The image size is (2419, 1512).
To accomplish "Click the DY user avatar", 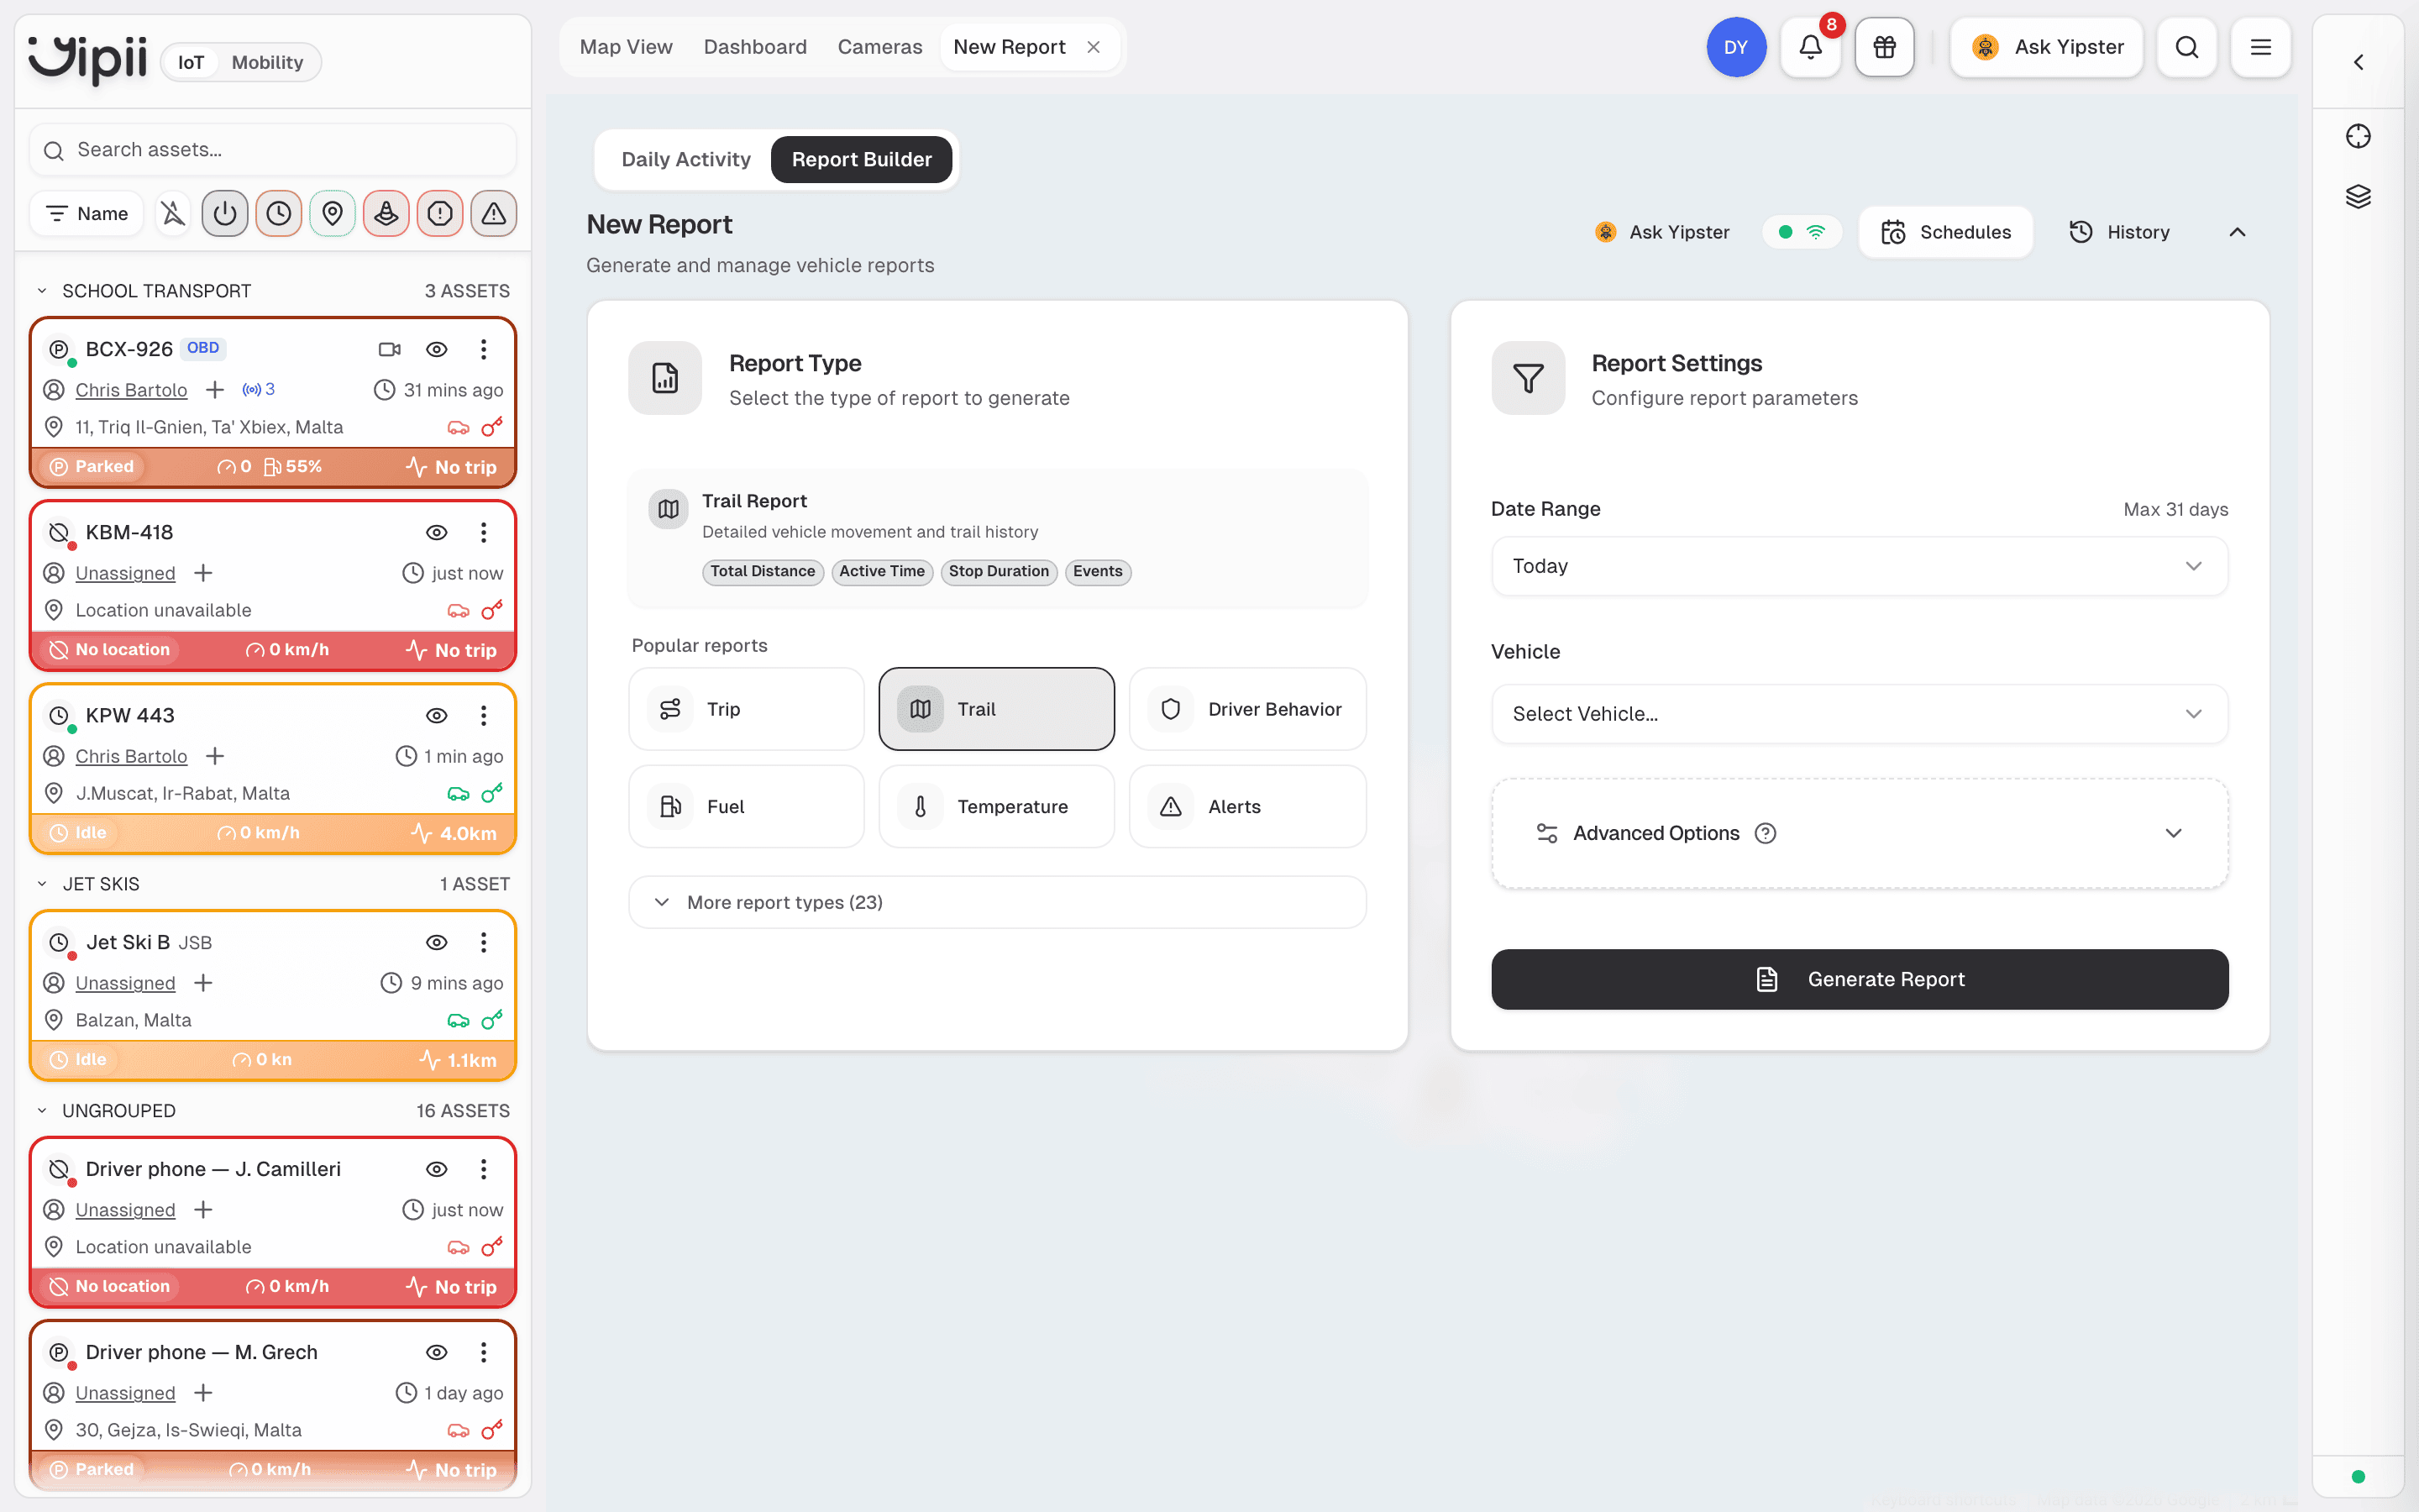I will tap(1736, 47).
